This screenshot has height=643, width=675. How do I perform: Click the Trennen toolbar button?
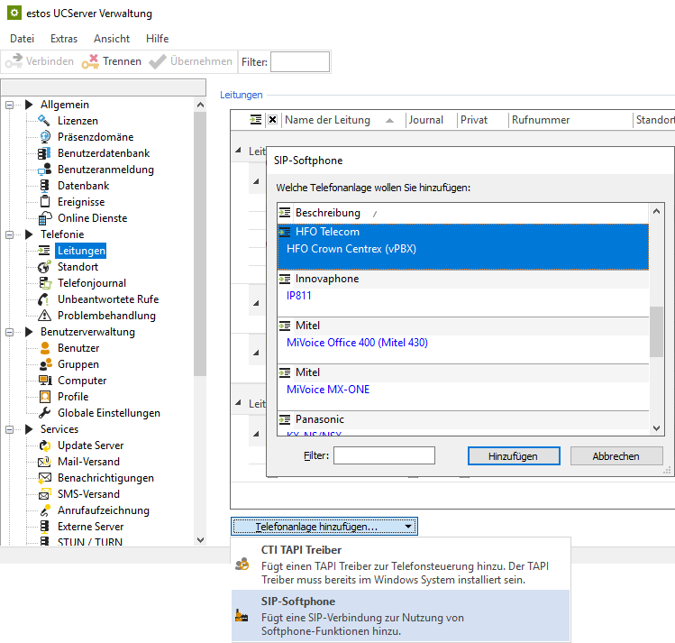coord(112,61)
